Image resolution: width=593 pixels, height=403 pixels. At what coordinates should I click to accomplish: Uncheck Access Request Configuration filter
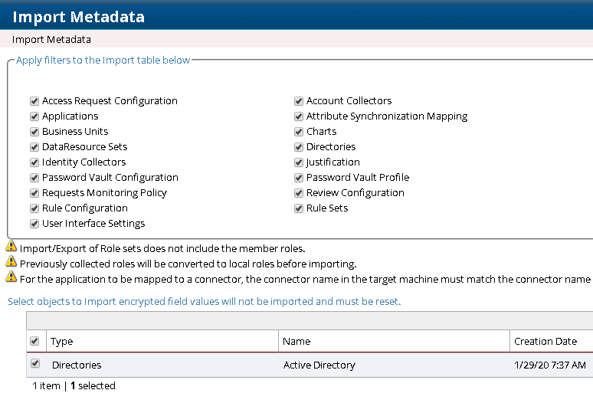coord(34,101)
